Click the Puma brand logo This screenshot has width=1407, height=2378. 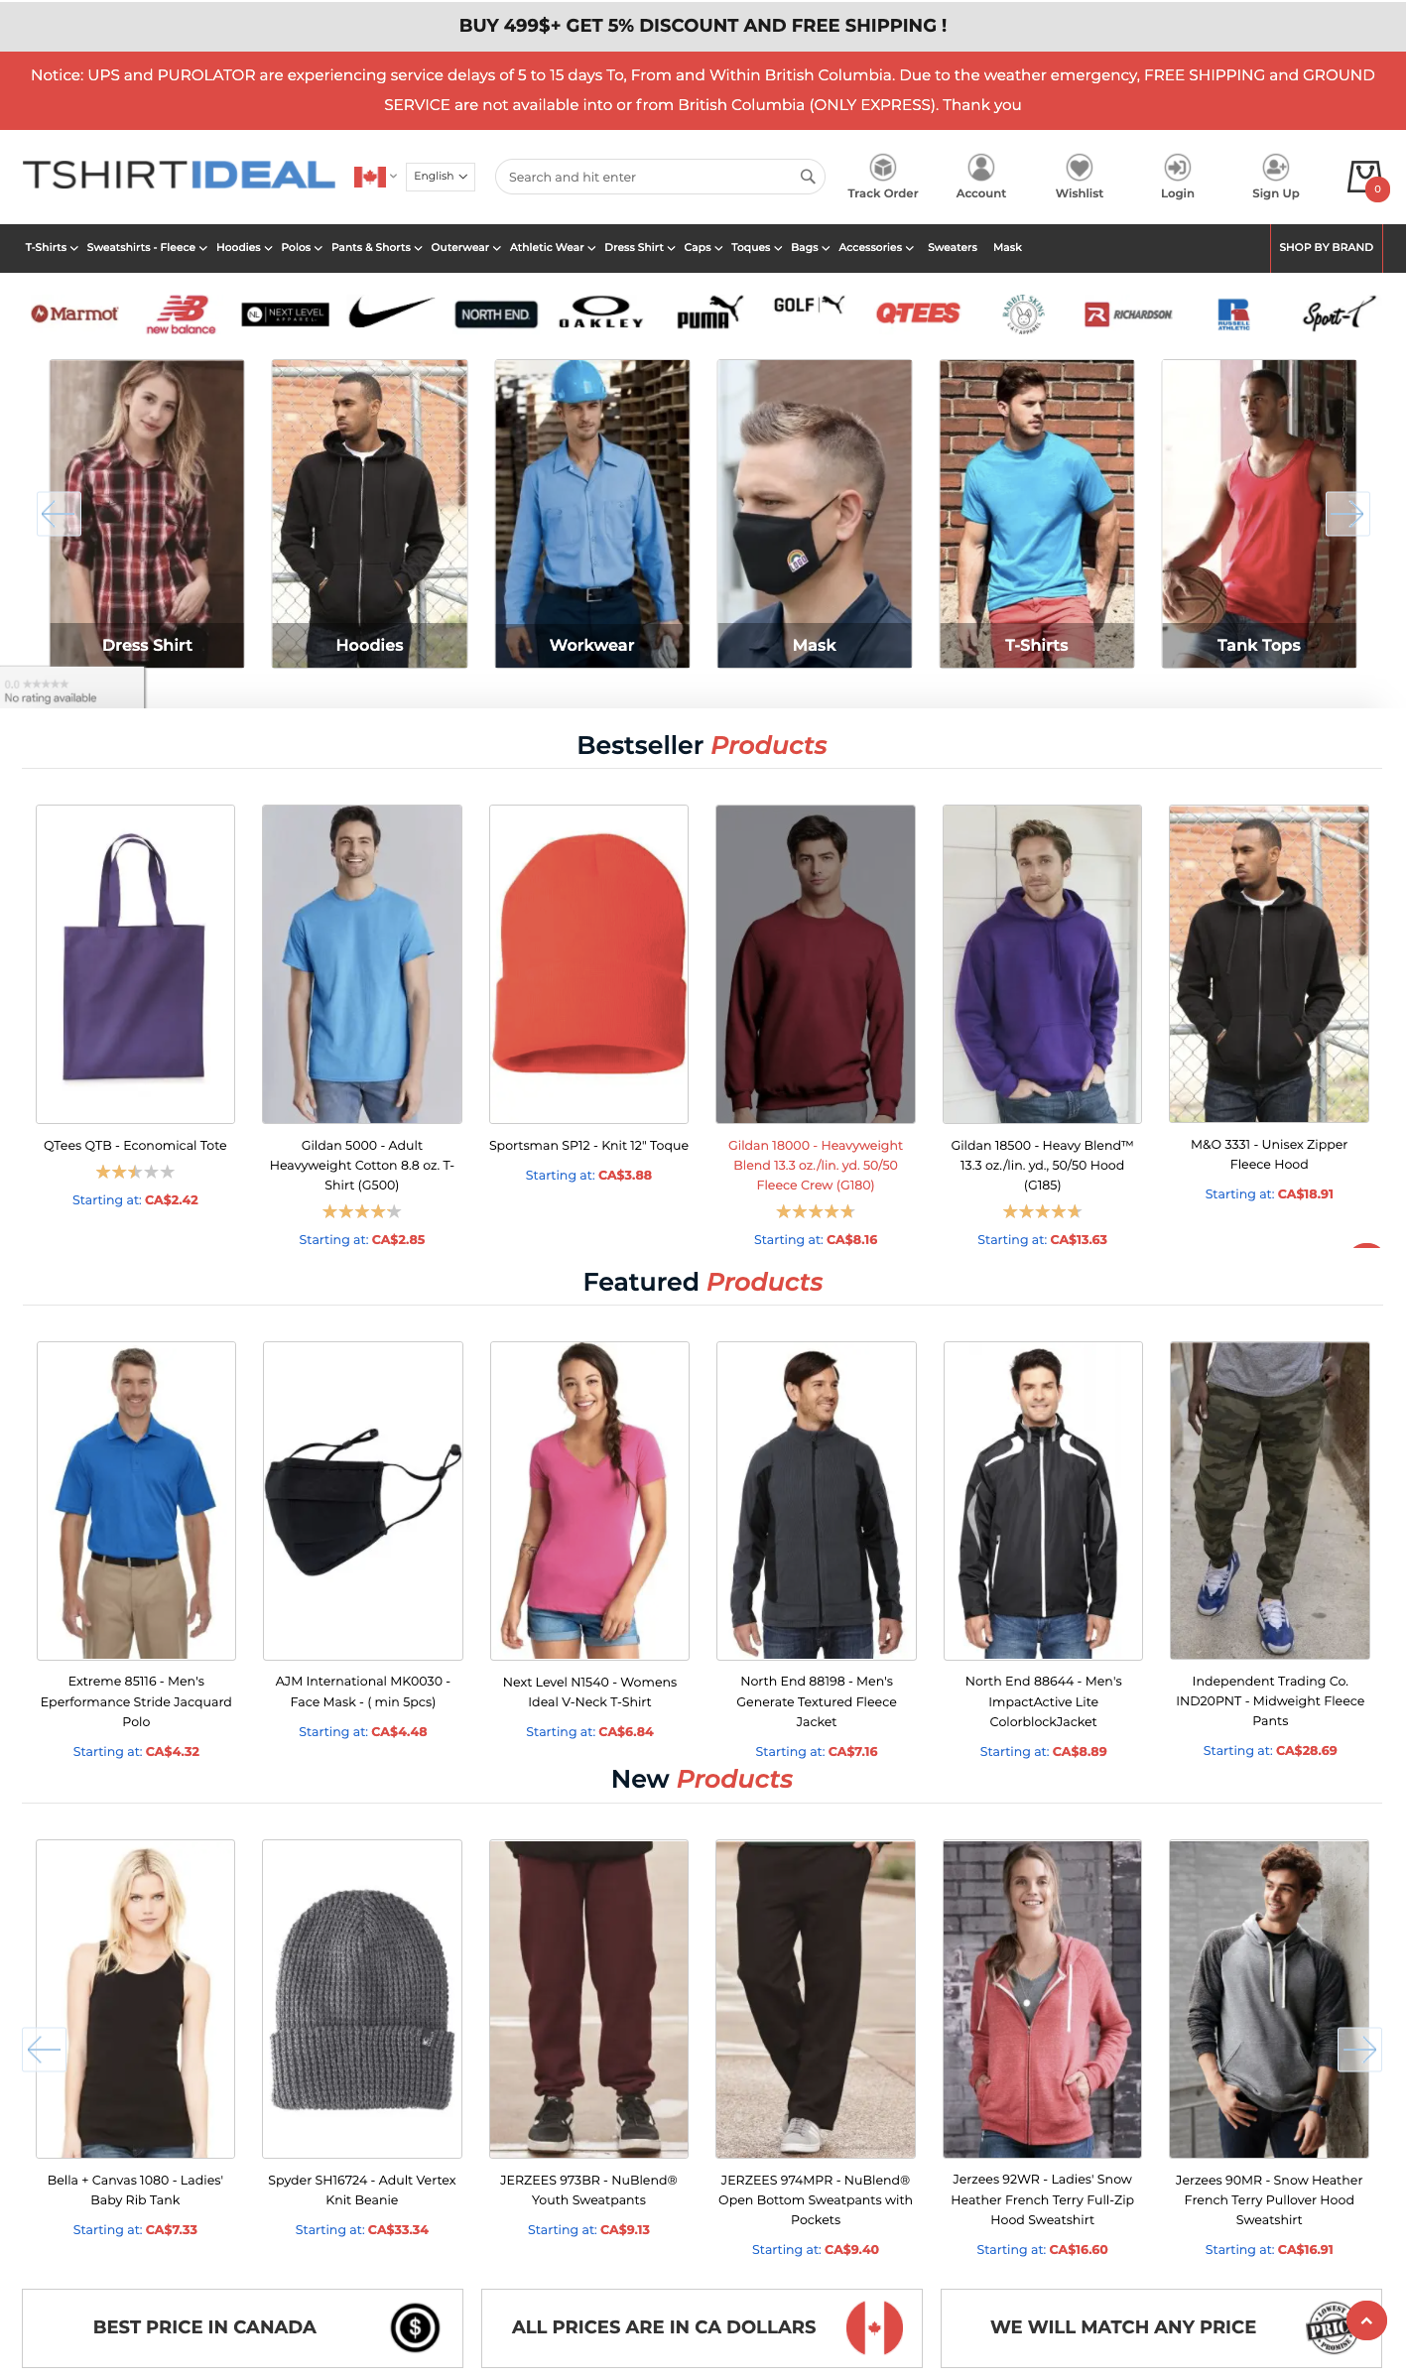(x=709, y=313)
